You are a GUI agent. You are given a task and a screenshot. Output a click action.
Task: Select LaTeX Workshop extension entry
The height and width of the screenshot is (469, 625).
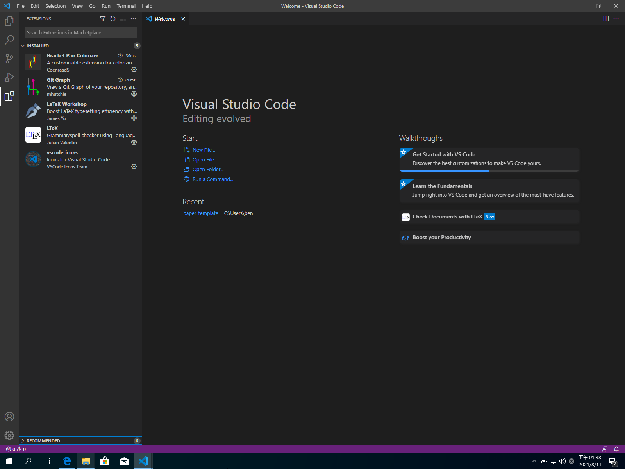[x=80, y=111]
